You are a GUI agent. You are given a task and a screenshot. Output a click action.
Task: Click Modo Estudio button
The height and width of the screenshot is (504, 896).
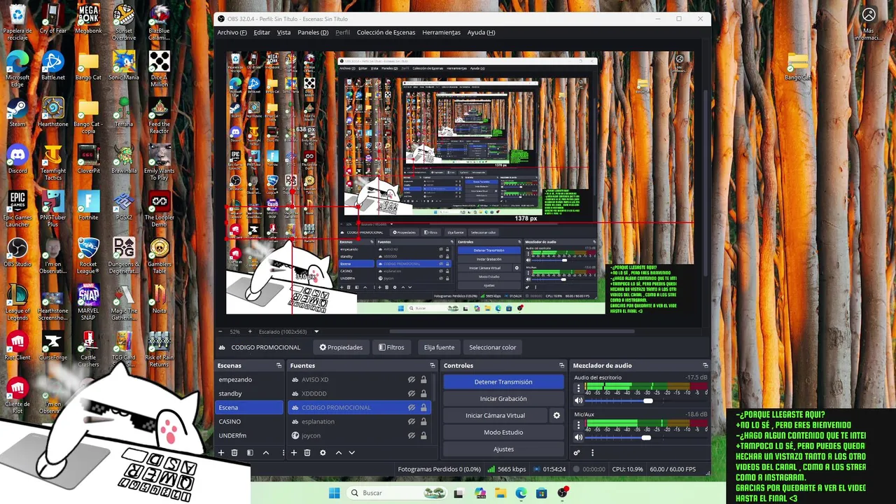coord(503,432)
